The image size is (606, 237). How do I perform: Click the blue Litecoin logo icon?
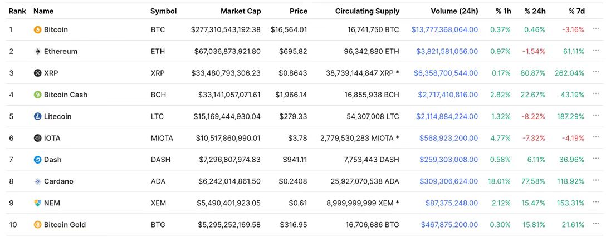coord(37,116)
